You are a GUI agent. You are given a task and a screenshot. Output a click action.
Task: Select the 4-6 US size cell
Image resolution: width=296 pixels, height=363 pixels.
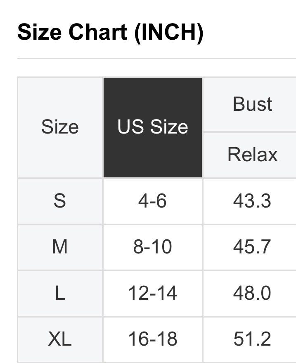click(153, 201)
